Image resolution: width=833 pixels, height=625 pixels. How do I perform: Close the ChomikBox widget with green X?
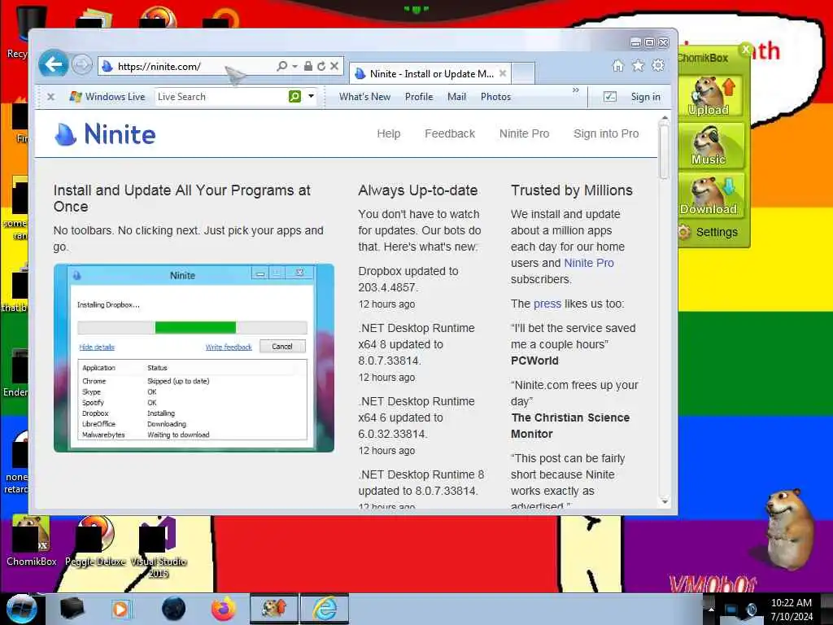[x=745, y=50]
